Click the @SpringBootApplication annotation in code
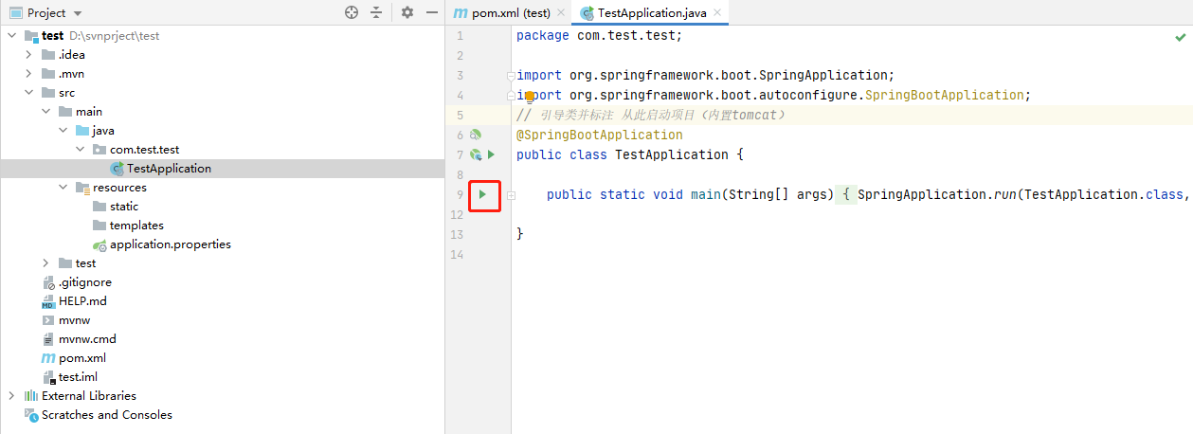 (x=599, y=135)
